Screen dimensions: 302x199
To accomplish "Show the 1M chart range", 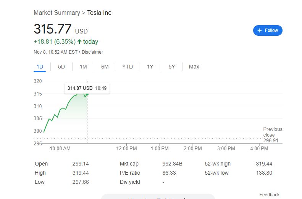I will (83, 67).
